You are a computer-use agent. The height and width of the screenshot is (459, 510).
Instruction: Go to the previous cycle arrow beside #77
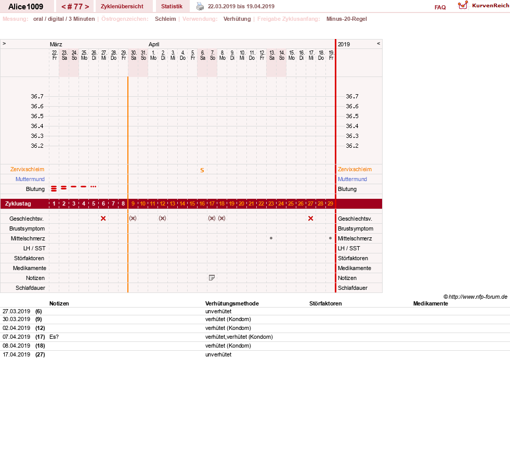click(x=64, y=7)
